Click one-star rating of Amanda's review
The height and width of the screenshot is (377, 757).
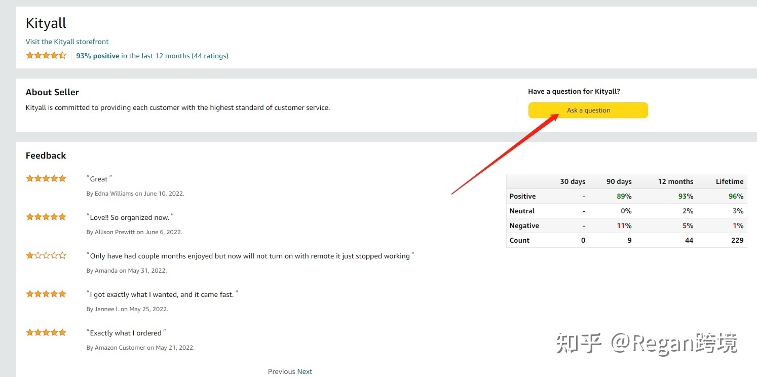point(46,255)
